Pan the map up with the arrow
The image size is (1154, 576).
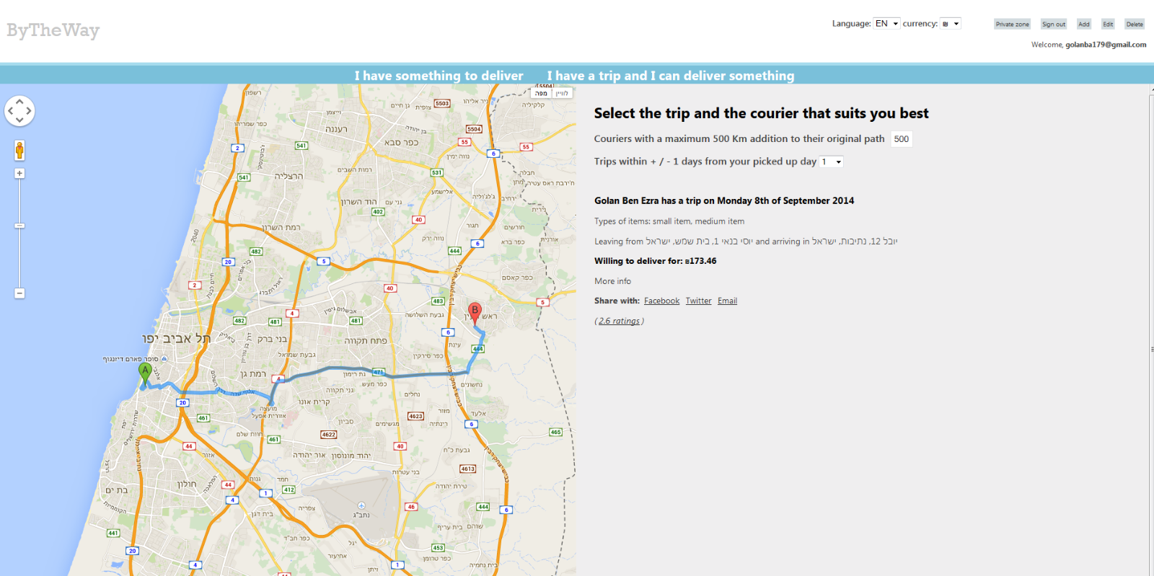(x=19, y=102)
